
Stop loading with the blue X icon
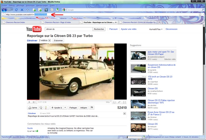[22, 10]
